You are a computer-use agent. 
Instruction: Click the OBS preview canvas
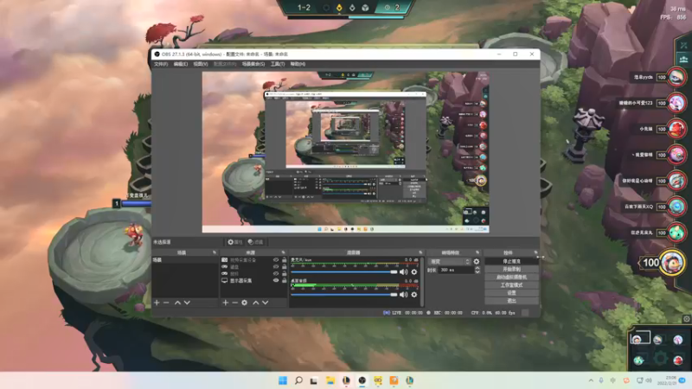point(345,152)
